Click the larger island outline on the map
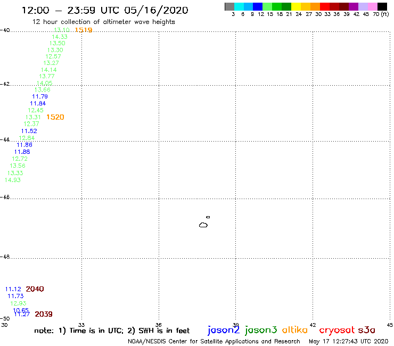 click(x=203, y=225)
